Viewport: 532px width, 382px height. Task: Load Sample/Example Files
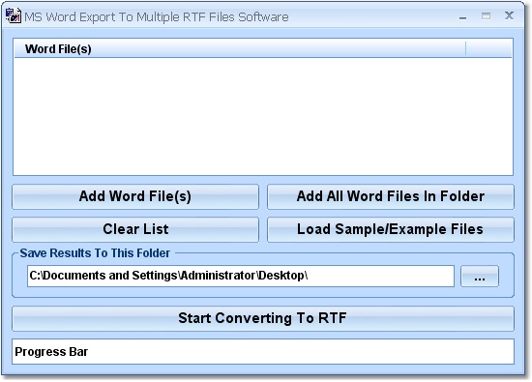click(391, 229)
